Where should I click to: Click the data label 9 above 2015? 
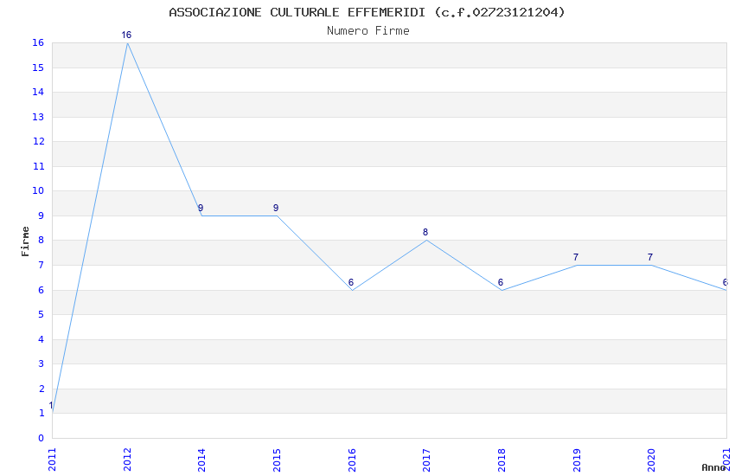(x=276, y=208)
